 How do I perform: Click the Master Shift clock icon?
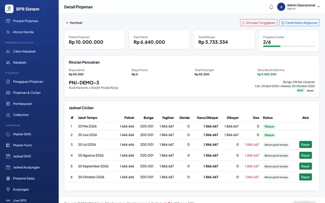[x=8, y=134]
